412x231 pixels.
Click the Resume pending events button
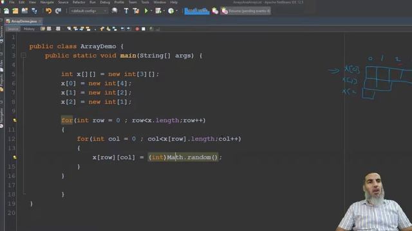(x=246, y=11)
